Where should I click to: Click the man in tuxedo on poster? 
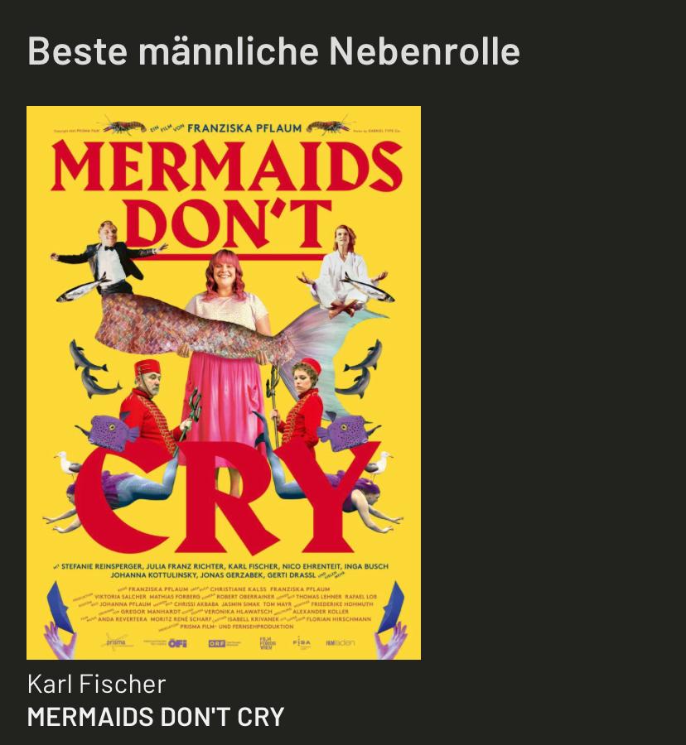(109, 259)
